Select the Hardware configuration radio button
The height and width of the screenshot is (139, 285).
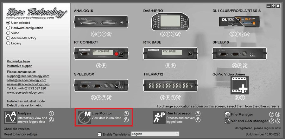pos(8,28)
